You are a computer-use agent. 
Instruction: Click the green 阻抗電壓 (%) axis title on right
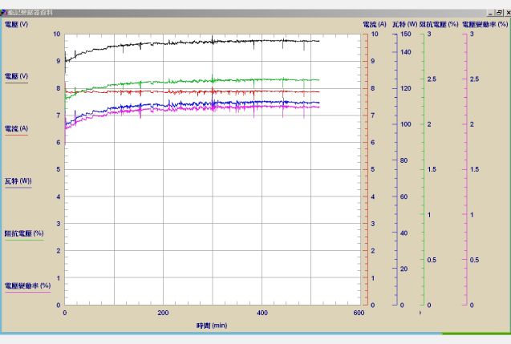439,25
